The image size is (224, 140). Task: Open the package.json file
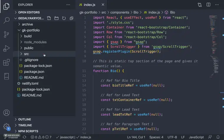(x=44, y=72)
